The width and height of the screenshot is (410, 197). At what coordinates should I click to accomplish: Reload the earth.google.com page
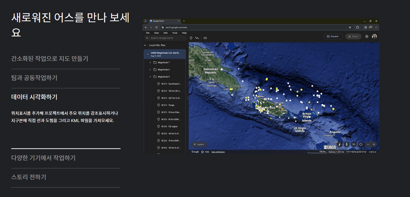(156, 27)
